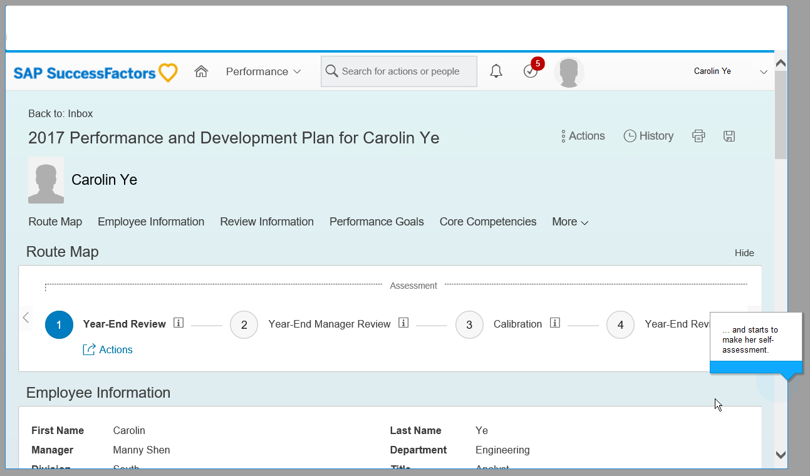Open info icon next to Year-End Manager Review
The width and height of the screenshot is (810, 476).
pos(403,323)
